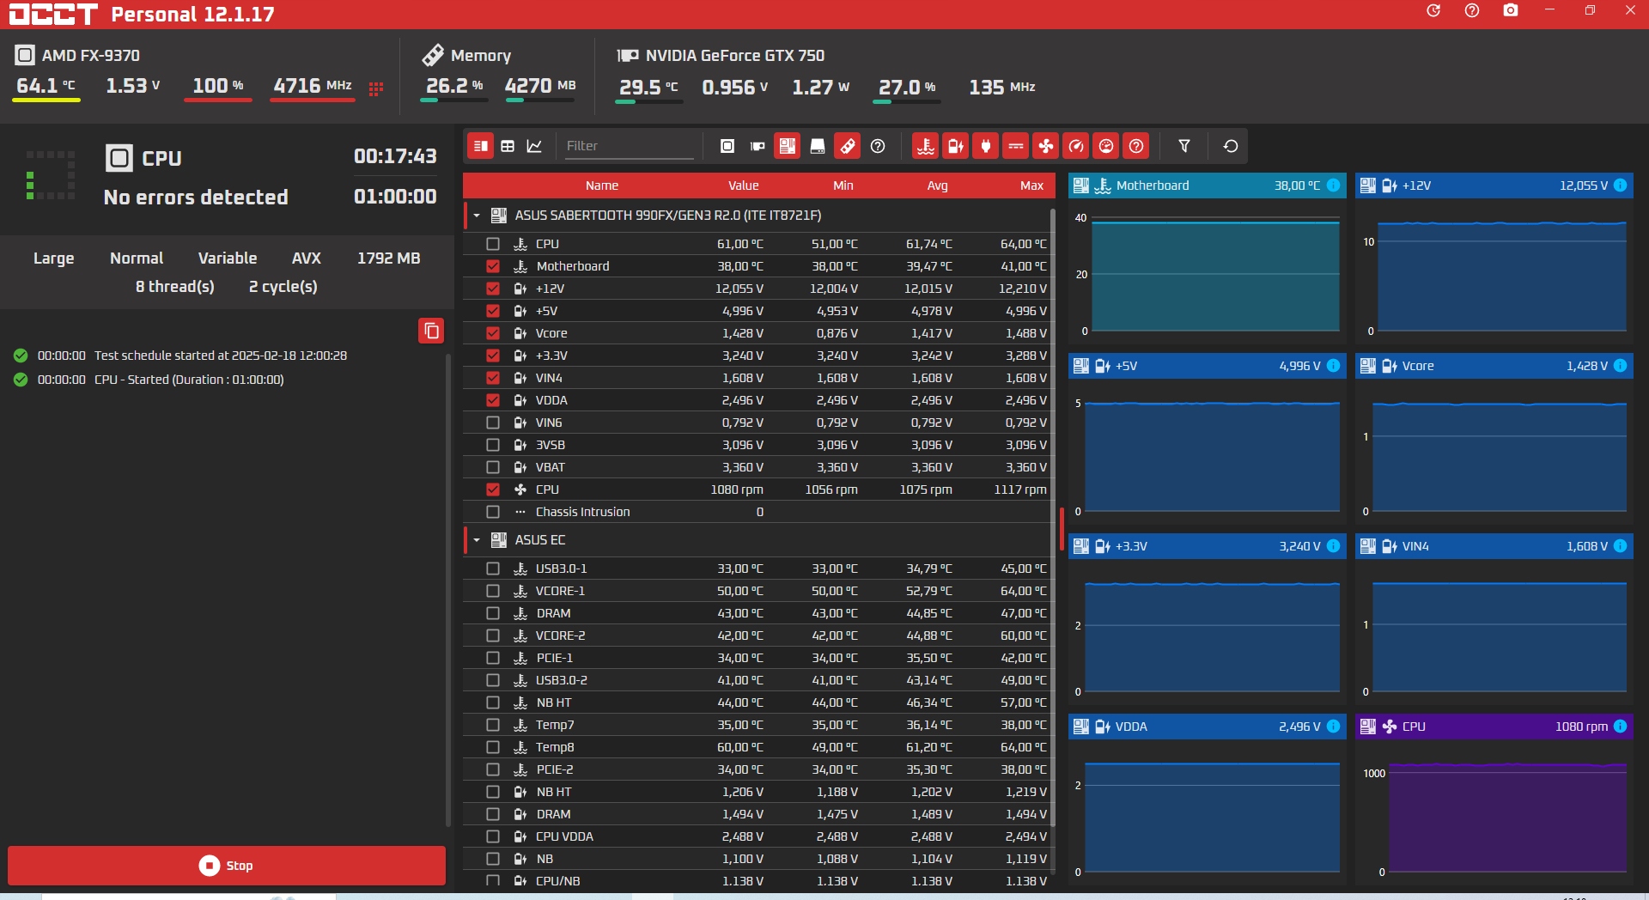Screen dimensions: 1649x900
Task: Sort the sensor table by Avg column
Action: tap(938, 185)
